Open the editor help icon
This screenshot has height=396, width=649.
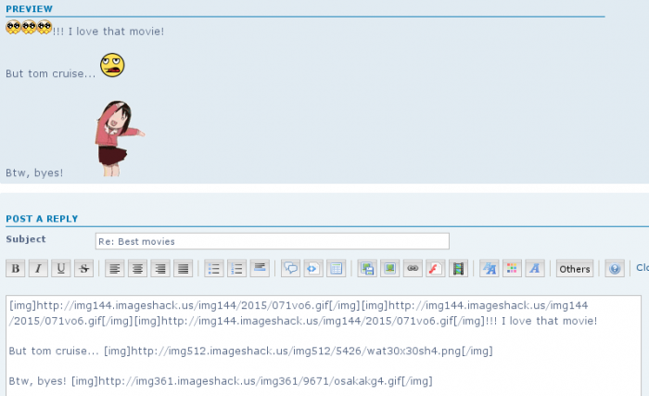[x=615, y=268]
